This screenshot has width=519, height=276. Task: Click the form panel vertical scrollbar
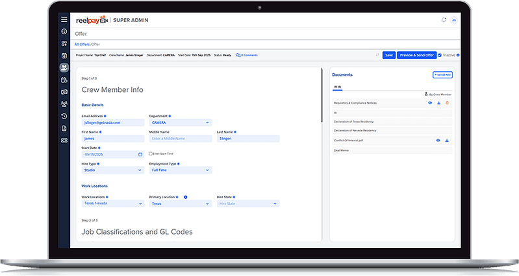coord(322,95)
